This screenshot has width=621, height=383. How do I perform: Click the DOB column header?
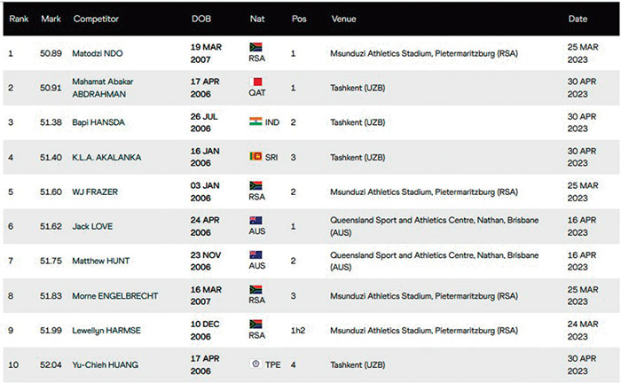[201, 18]
